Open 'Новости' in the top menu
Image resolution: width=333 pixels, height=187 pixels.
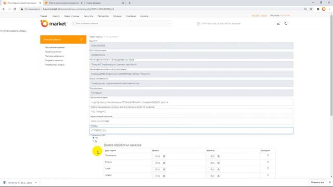[56, 16]
